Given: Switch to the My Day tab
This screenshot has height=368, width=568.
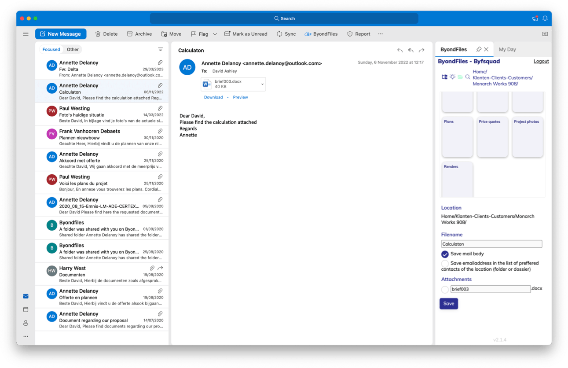Looking at the screenshot, I should [x=507, y=50].
